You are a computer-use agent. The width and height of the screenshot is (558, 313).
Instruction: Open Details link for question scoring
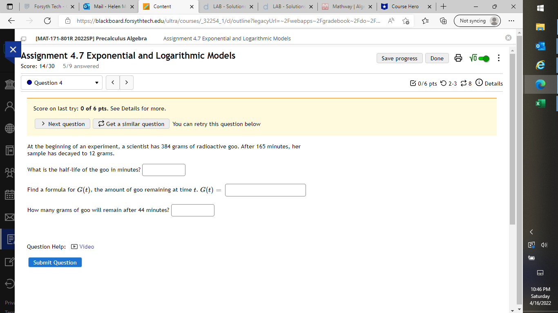tap(493, 84)
